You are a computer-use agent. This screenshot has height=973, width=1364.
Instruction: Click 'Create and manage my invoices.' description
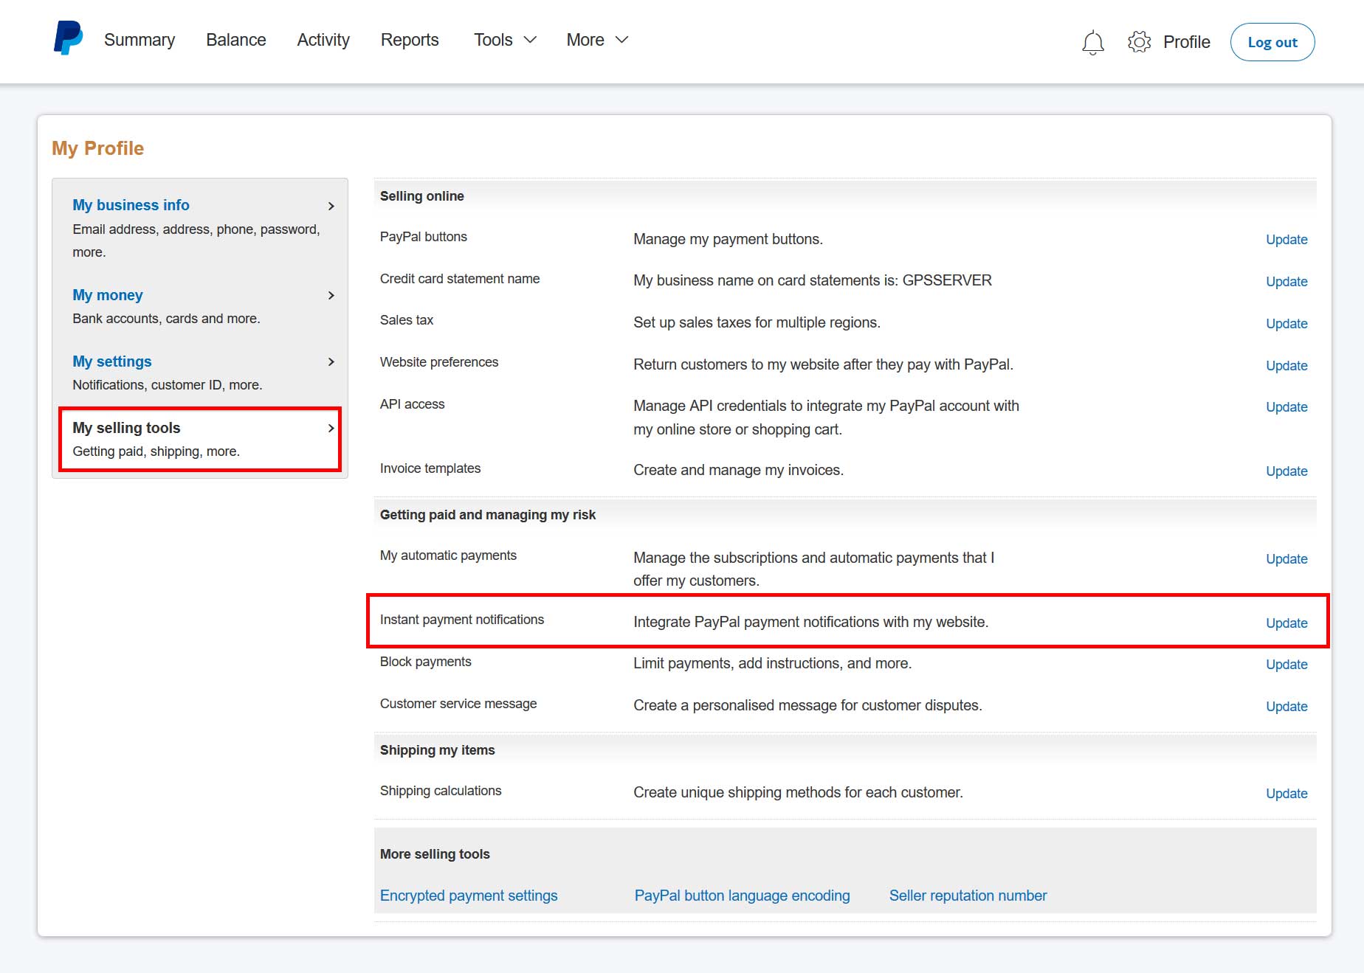pyautogui.click(x=738, y=470)
